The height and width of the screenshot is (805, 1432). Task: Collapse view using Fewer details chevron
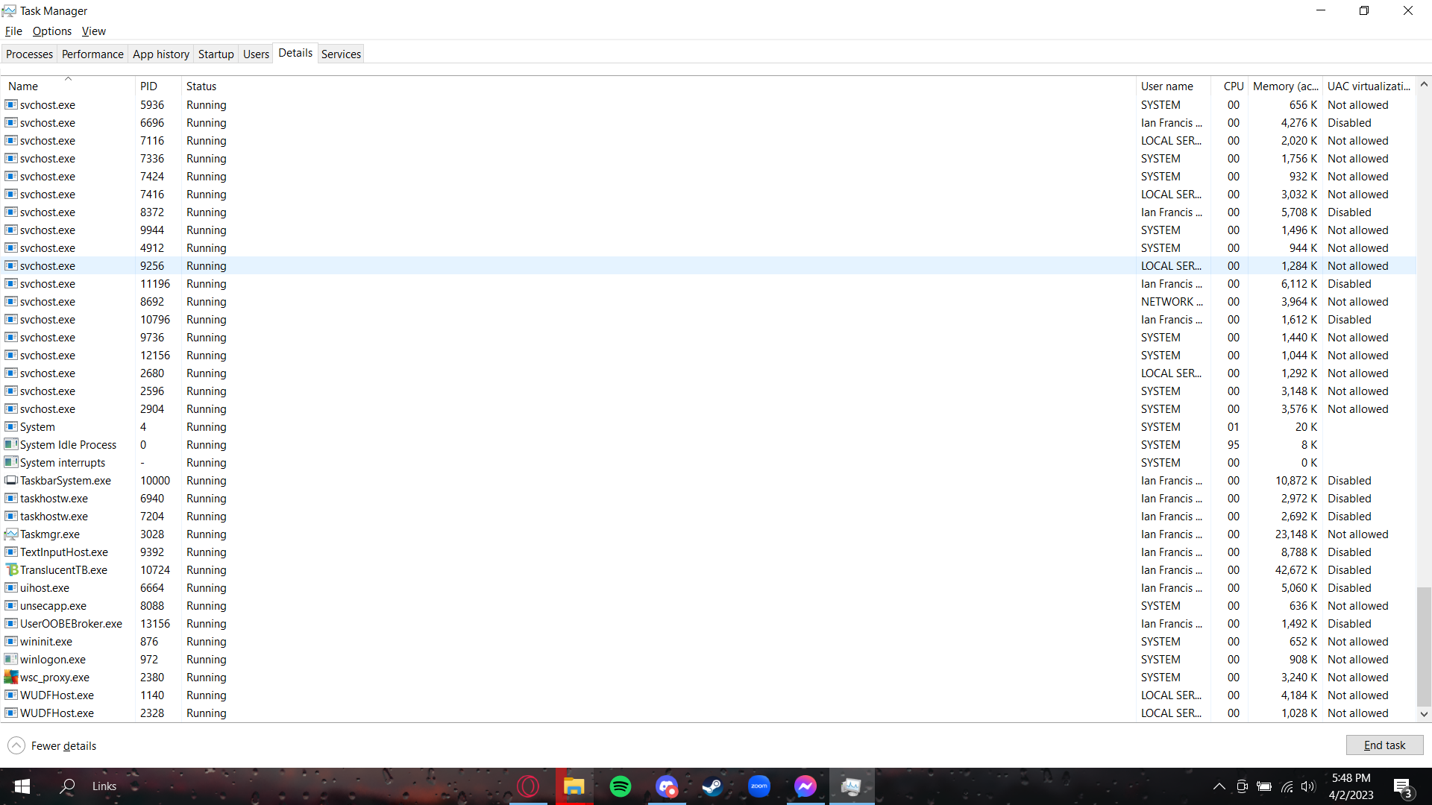16,745
